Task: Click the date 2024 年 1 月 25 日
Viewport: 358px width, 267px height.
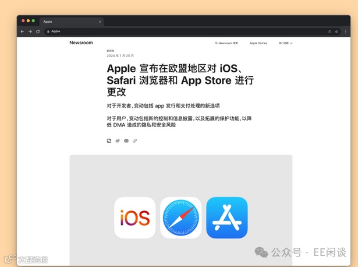Action: pyautogui.click(x=120, y=56)
